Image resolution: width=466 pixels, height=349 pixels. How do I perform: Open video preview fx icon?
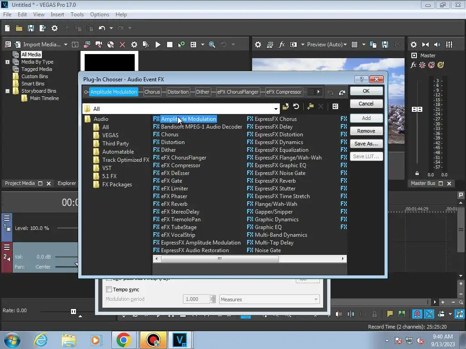click(281, 45)
